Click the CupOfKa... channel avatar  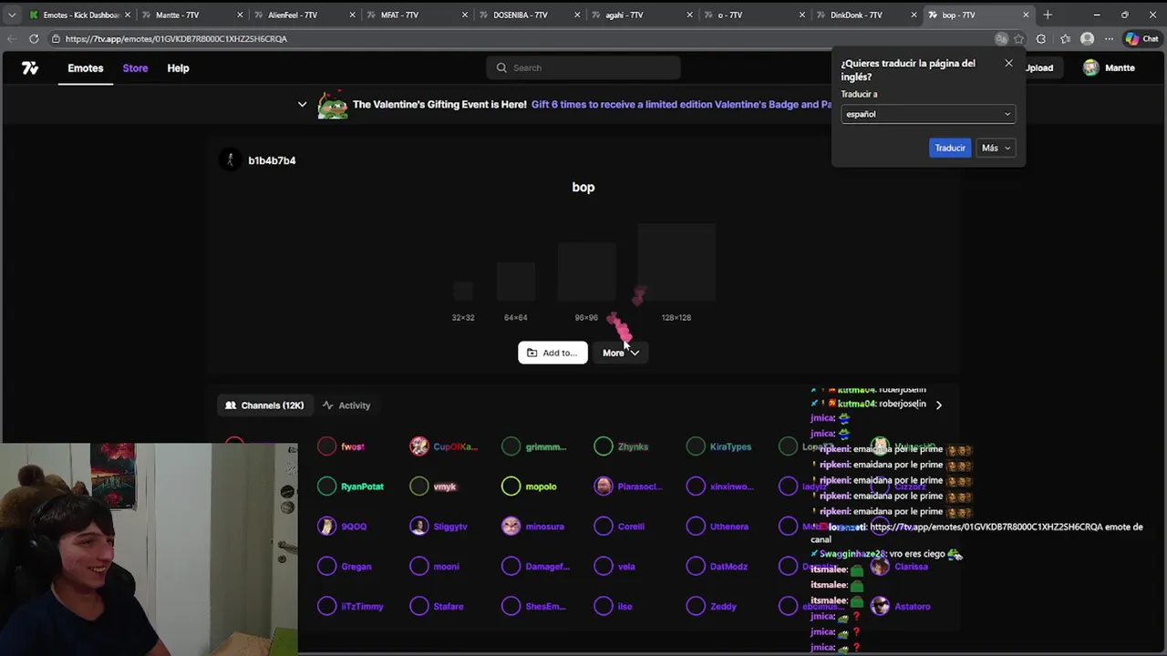tap(419, 446)
